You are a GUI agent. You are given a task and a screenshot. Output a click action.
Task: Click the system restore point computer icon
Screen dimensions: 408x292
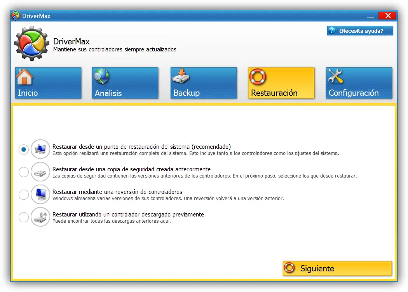click(40, 149)
